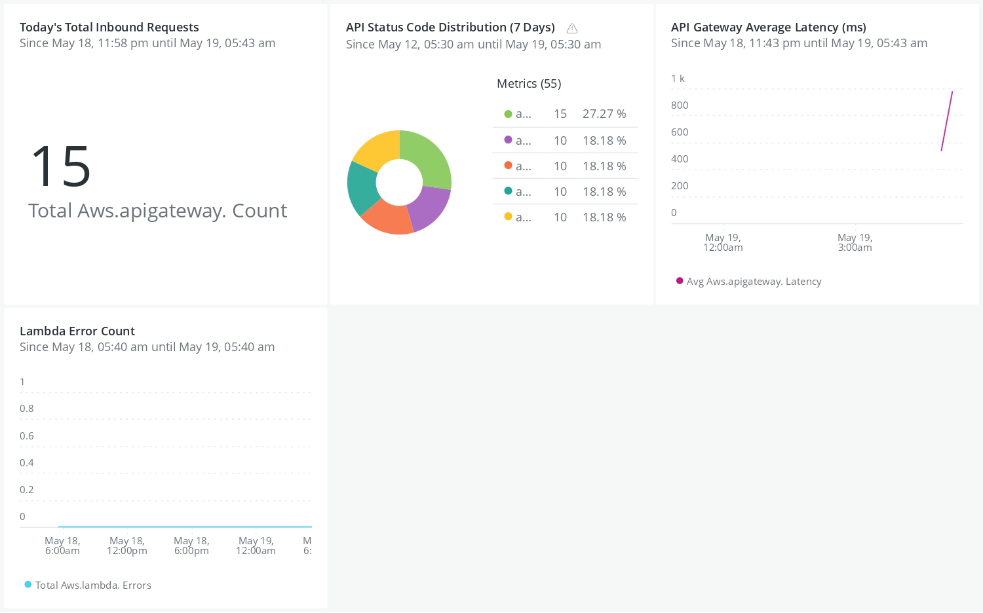Open the Lambda Error Count widget title
The image size is (983, 613).
(77, 331)
